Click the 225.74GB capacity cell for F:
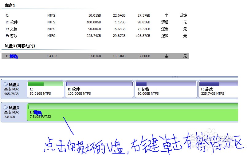This screenshot has height=155, width=247. [94, 36]
